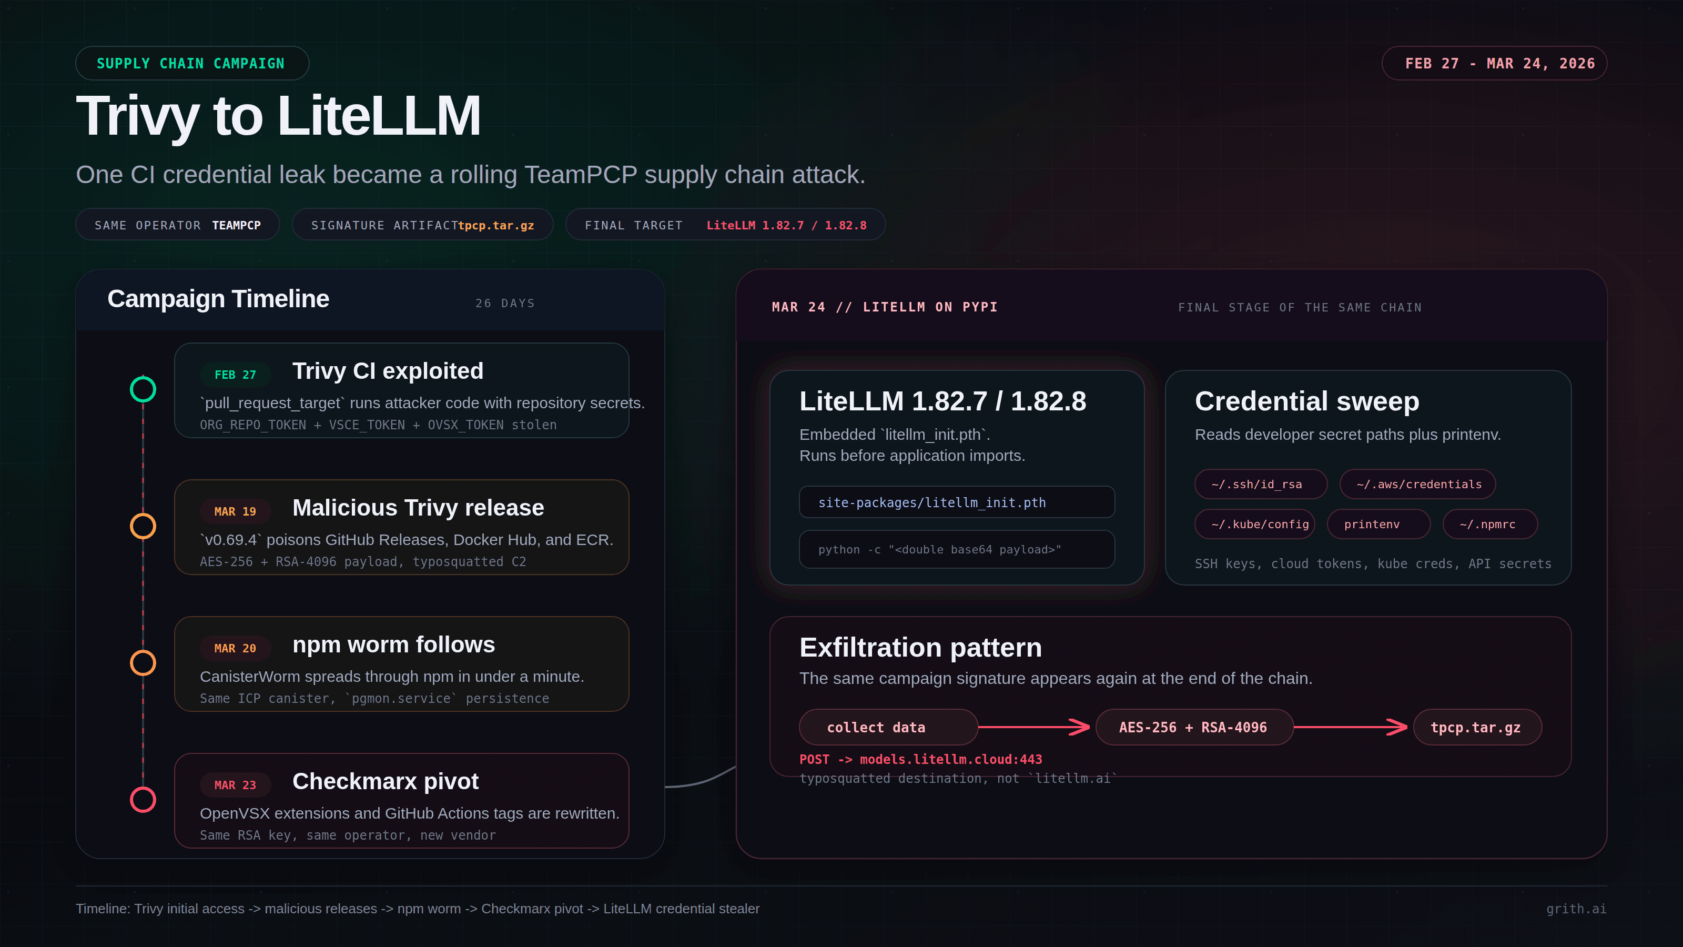
Task: Select the Mar 20 timeline circle marker
Action: (143, 663)
